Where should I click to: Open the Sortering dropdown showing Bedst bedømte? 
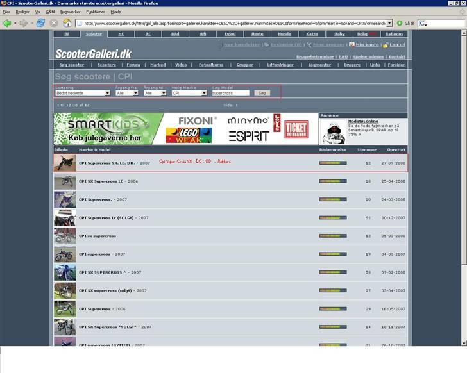pyautogui.click(x=83, y=93)
